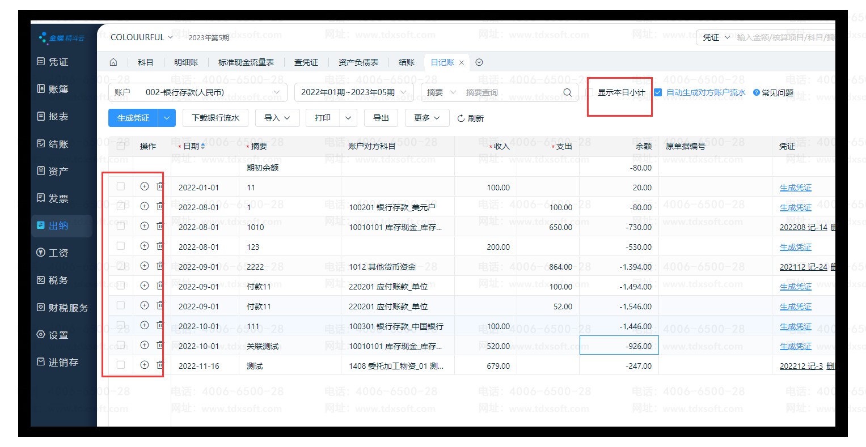Switch to the 明细账 tab

(x=186, y=62)
